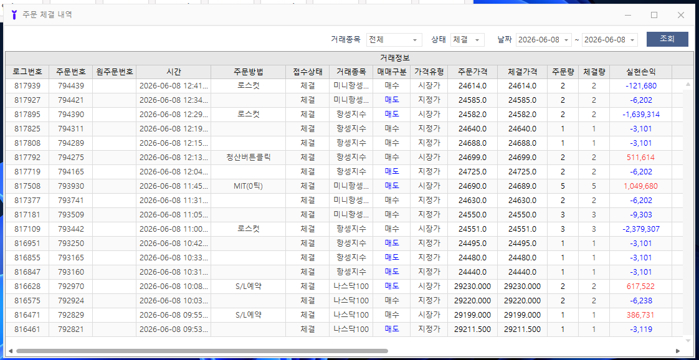The image size is (699, 360).
Task: Click the 주문가격 column header
Action: (x=472, y=71)
